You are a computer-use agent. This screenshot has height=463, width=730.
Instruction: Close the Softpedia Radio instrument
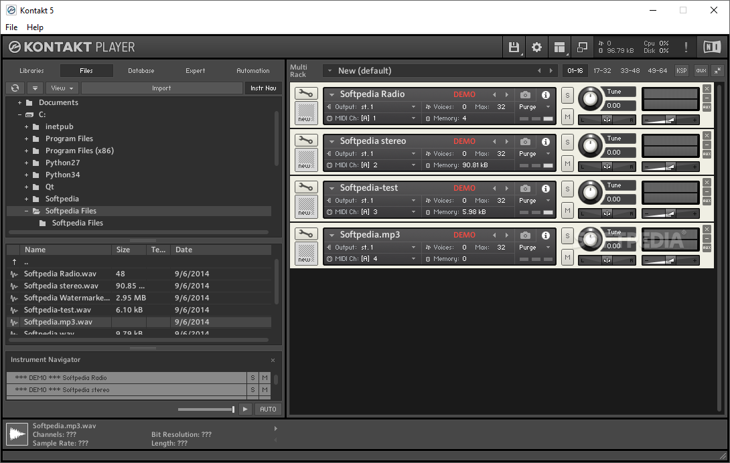point(707,89)
